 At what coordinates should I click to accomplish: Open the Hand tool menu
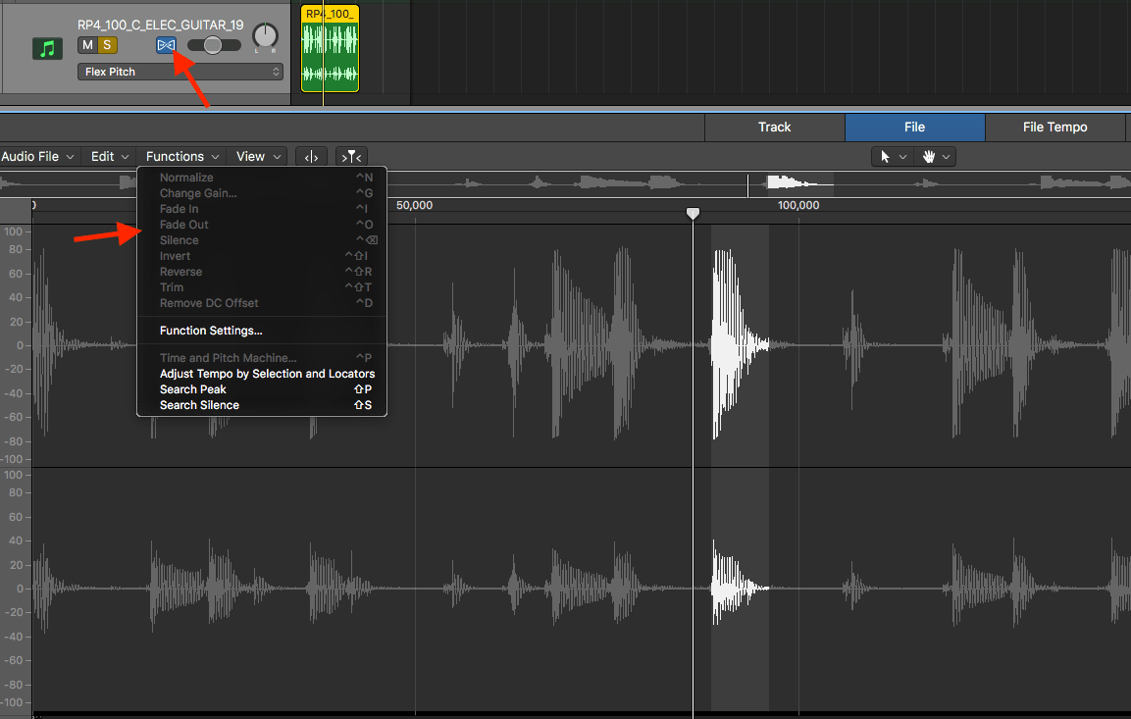(936, 157)
